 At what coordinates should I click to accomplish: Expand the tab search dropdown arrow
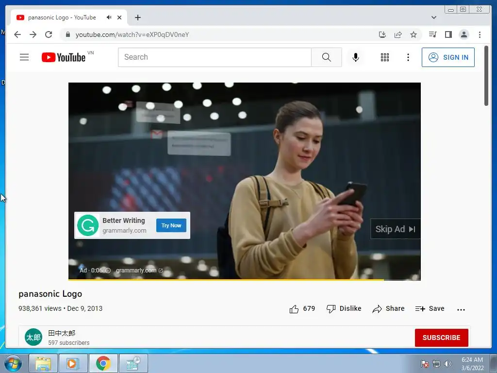click(434, 17)
